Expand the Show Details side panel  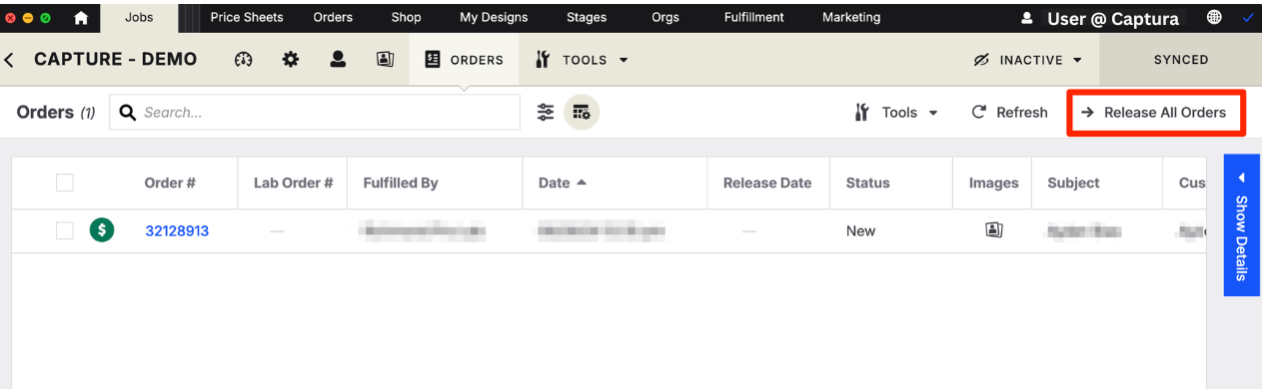click(x=1242, y=224)
